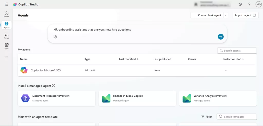Click the Copilot for Microsoft 365 icon

pyautogui.click(x=24, y=70)
